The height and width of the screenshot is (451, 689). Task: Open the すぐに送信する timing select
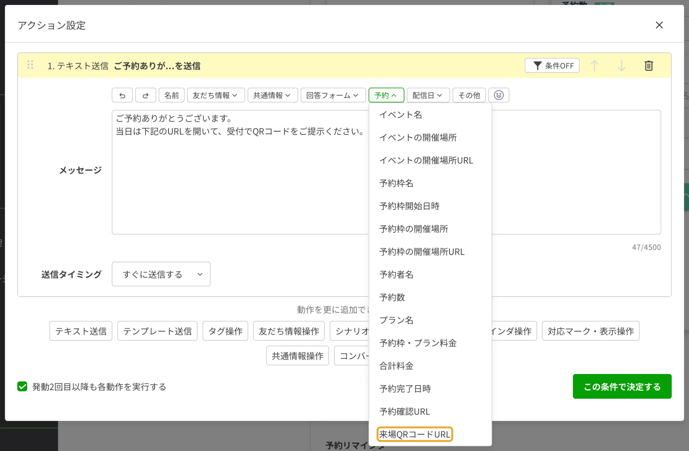tap(161, 274)
